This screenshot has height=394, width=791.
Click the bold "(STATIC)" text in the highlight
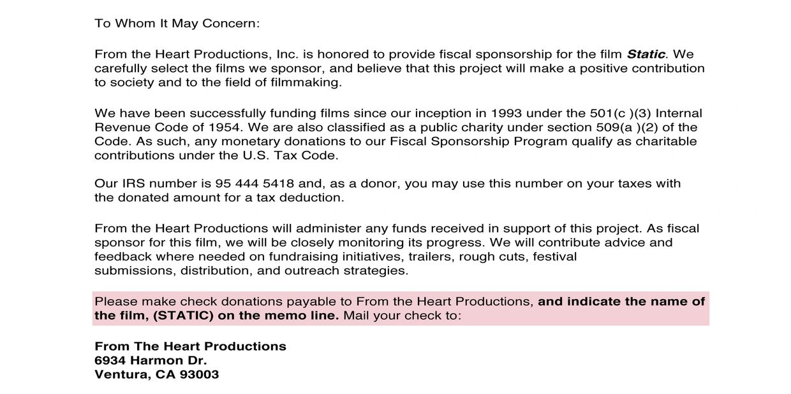pos(183,316)
